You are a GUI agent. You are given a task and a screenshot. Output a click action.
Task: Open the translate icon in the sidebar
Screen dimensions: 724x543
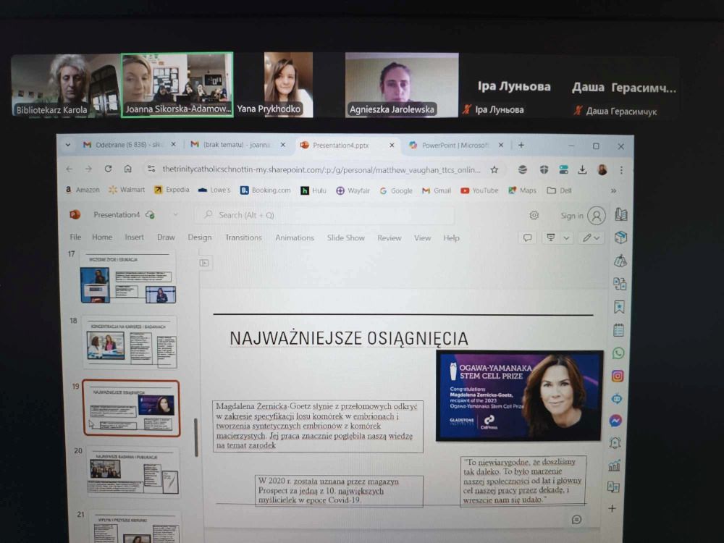point(613,487)
